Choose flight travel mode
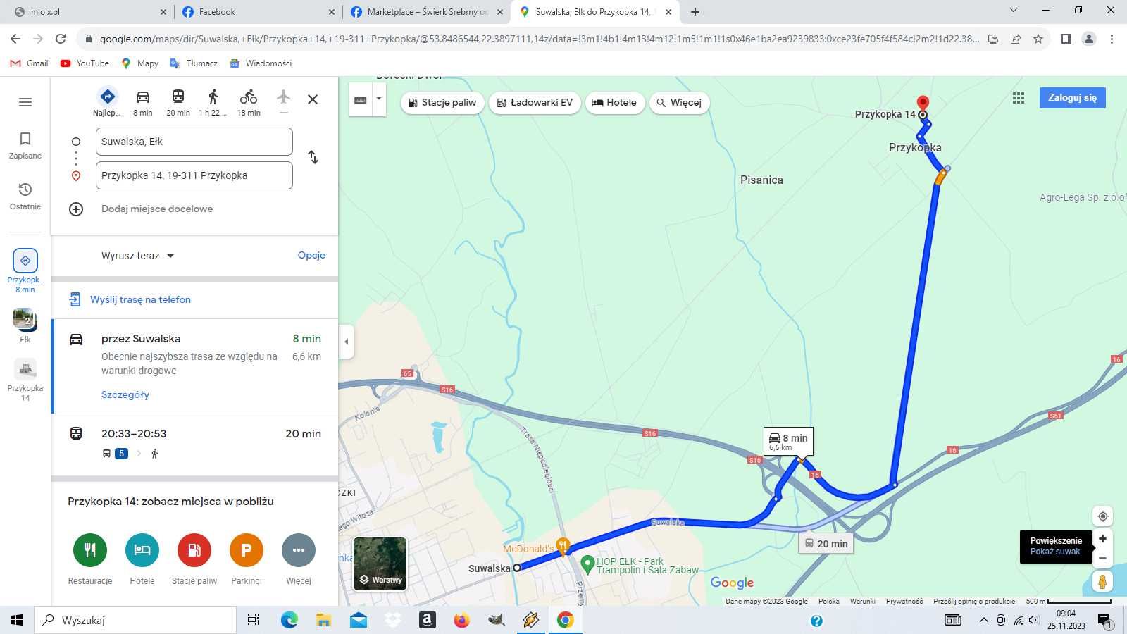Viewport: 1127px width, 634px height. [x=283, y=97]
